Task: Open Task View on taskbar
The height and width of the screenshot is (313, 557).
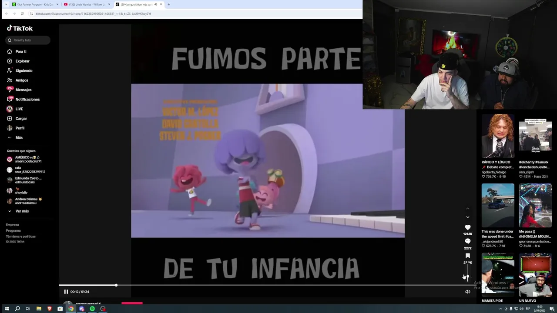Action: (x=28, y=309)
